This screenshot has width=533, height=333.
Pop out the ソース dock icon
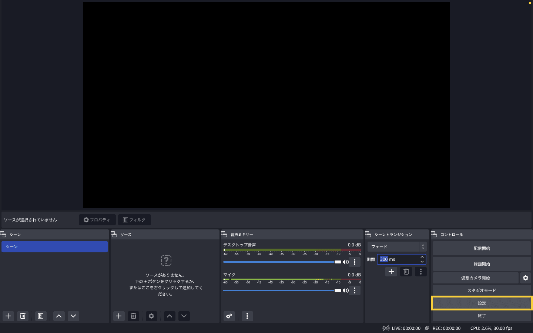pyautogui.click(x=114, y=234)
